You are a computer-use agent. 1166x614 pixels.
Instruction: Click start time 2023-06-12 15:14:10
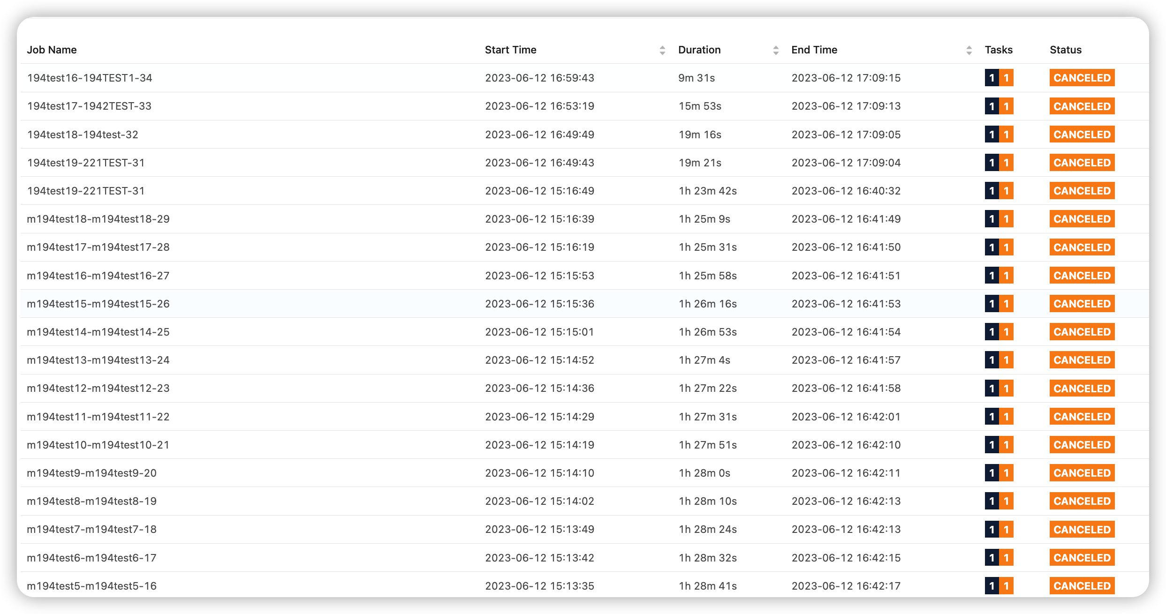coord(539,473)
